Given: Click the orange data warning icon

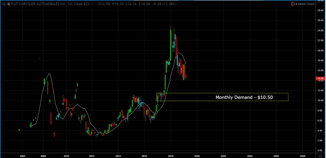Looking at the screenshot, I should pos(293,4).
